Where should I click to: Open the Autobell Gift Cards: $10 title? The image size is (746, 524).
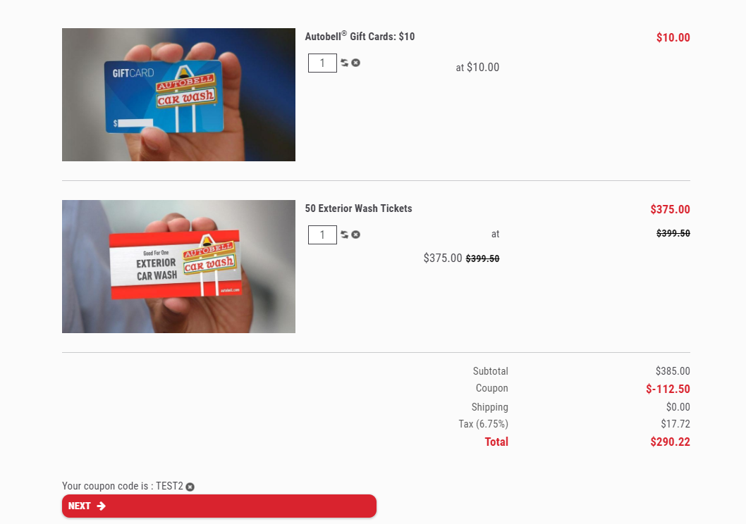(x=360, y=37)
